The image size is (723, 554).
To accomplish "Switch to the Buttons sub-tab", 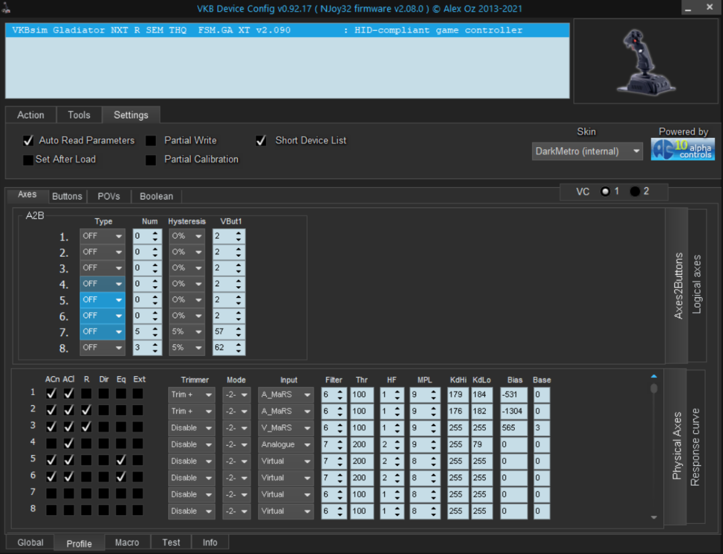I will pyautogui.click(x=67, y=196).
